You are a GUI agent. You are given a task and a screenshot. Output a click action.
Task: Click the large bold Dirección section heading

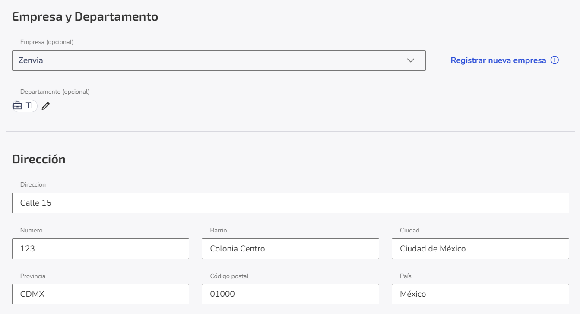[39, 159]
